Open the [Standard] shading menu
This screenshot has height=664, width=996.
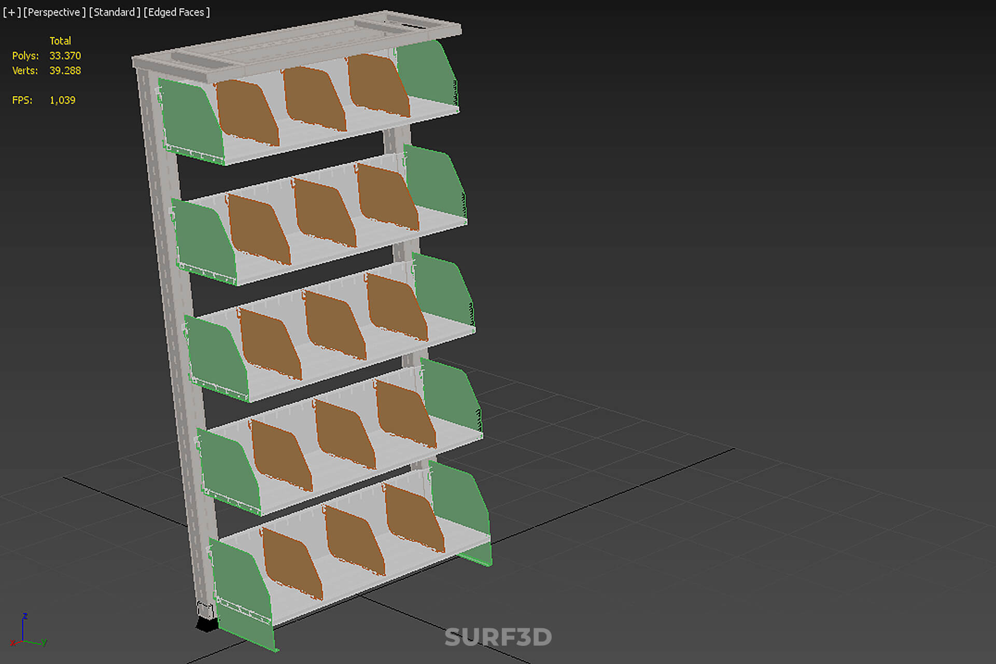(115, 12)
